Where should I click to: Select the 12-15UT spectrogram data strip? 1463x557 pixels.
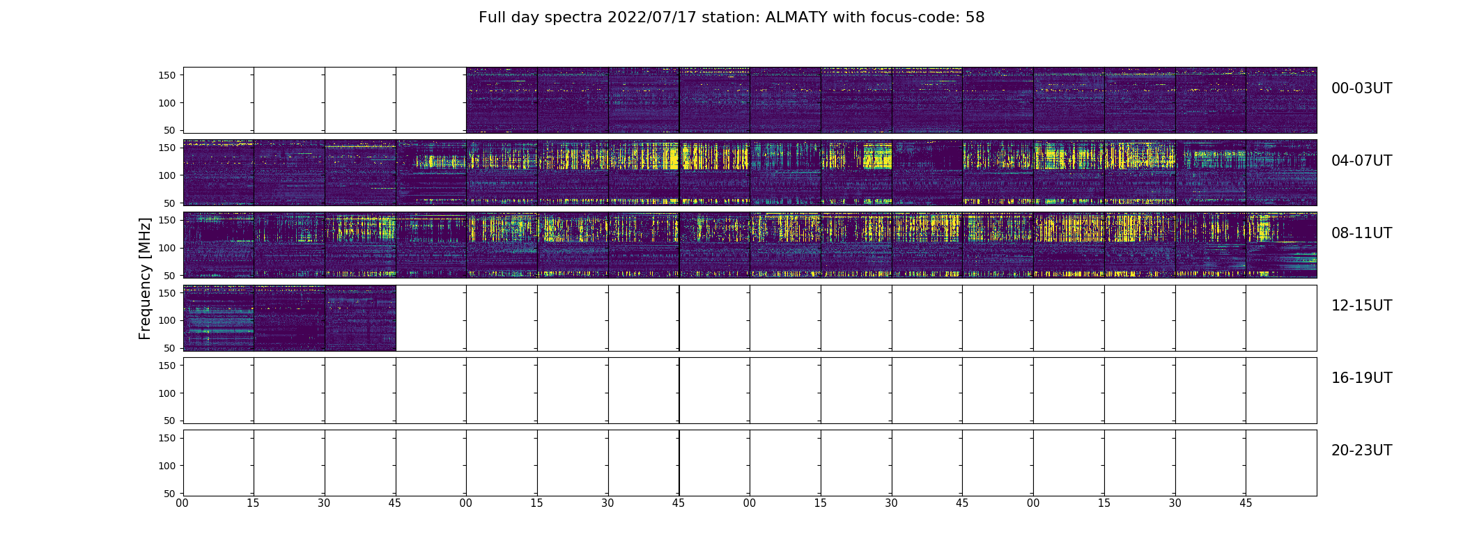click(x=289, y=317)
